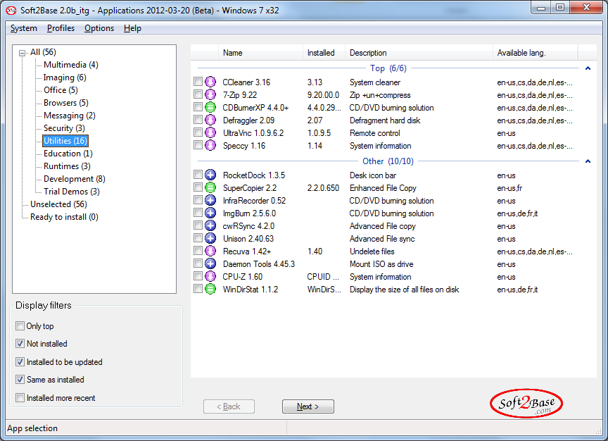Image resolution: width=608 pixels, height=441 pixels.
Task: Select Office (5) category
Action: pyautogui.click(x=61, y=90)
